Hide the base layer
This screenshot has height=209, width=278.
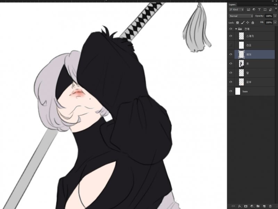tap(231, 91)
